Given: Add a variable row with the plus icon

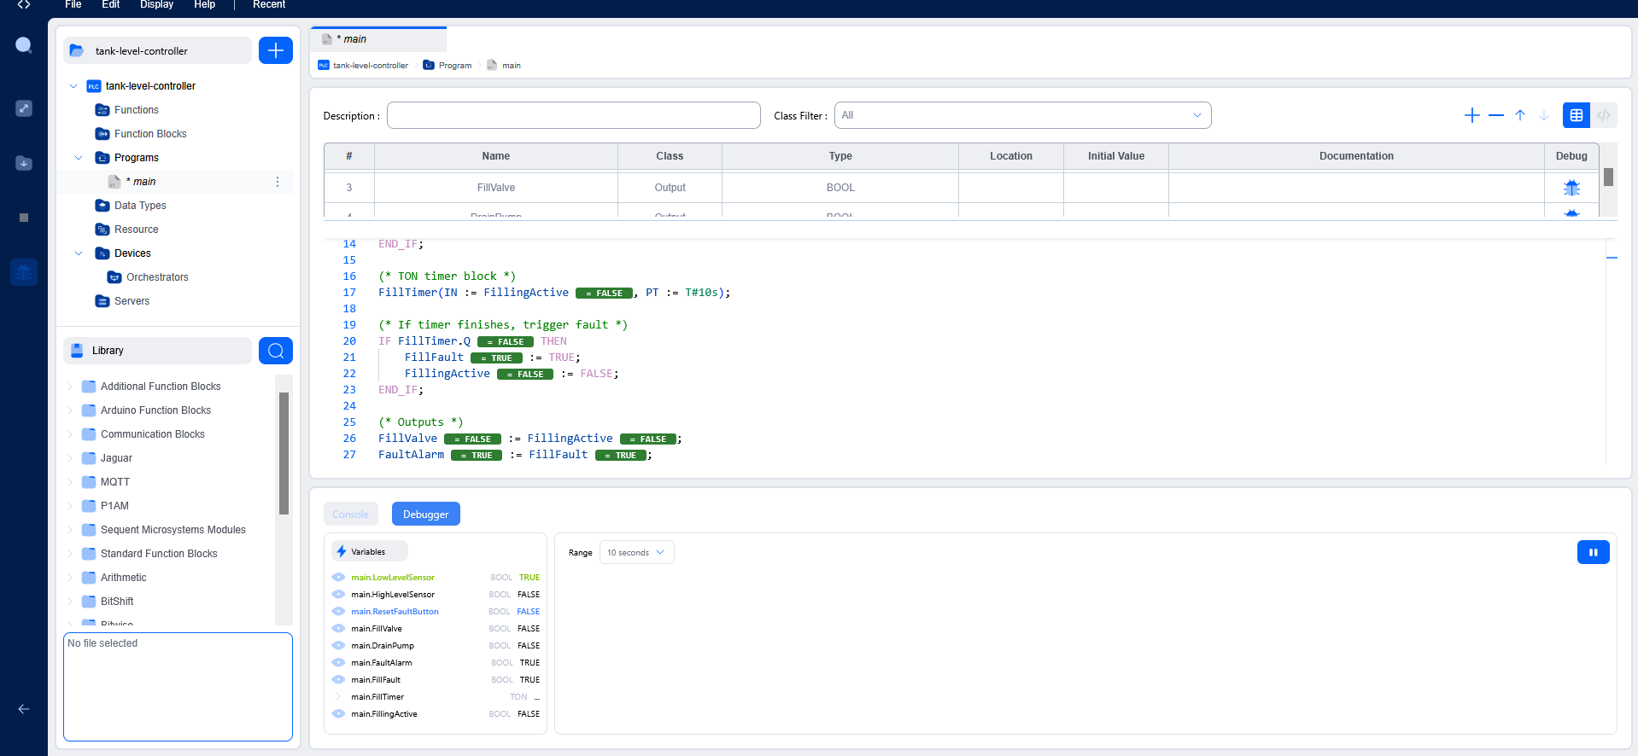Looking at the screenshot, I should click(x=1471, y=115).
